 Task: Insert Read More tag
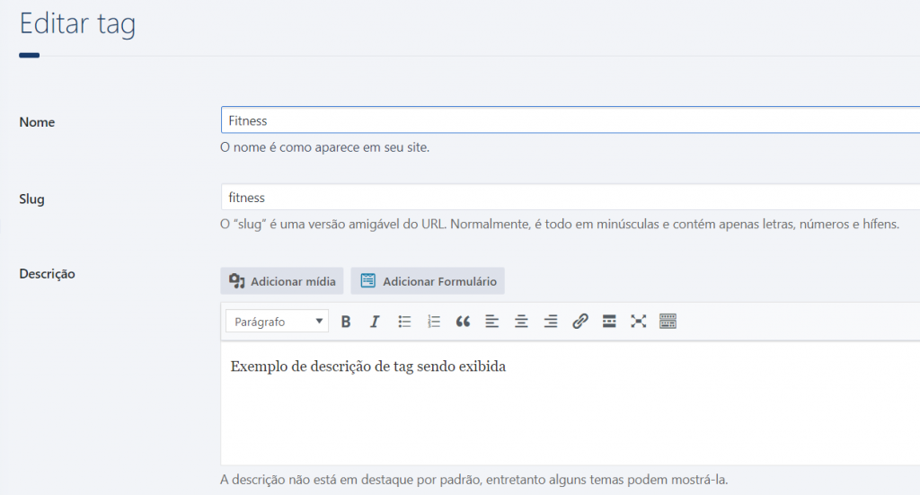(609, 322)
